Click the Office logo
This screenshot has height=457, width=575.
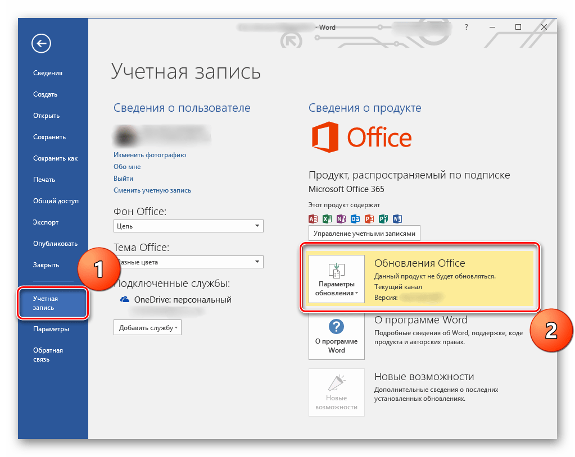pyautogui.click(x=361, y=138)
